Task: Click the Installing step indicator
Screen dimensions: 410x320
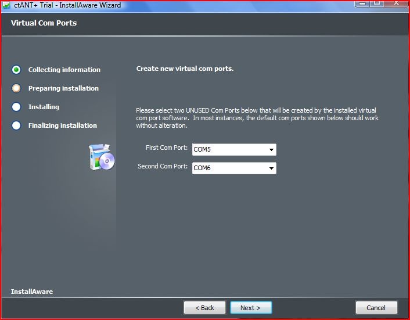Action: (16, 107)
